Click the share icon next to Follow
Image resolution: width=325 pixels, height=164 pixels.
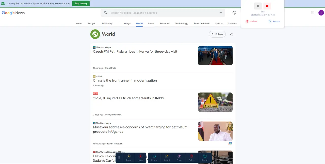(x=231, y=34)
